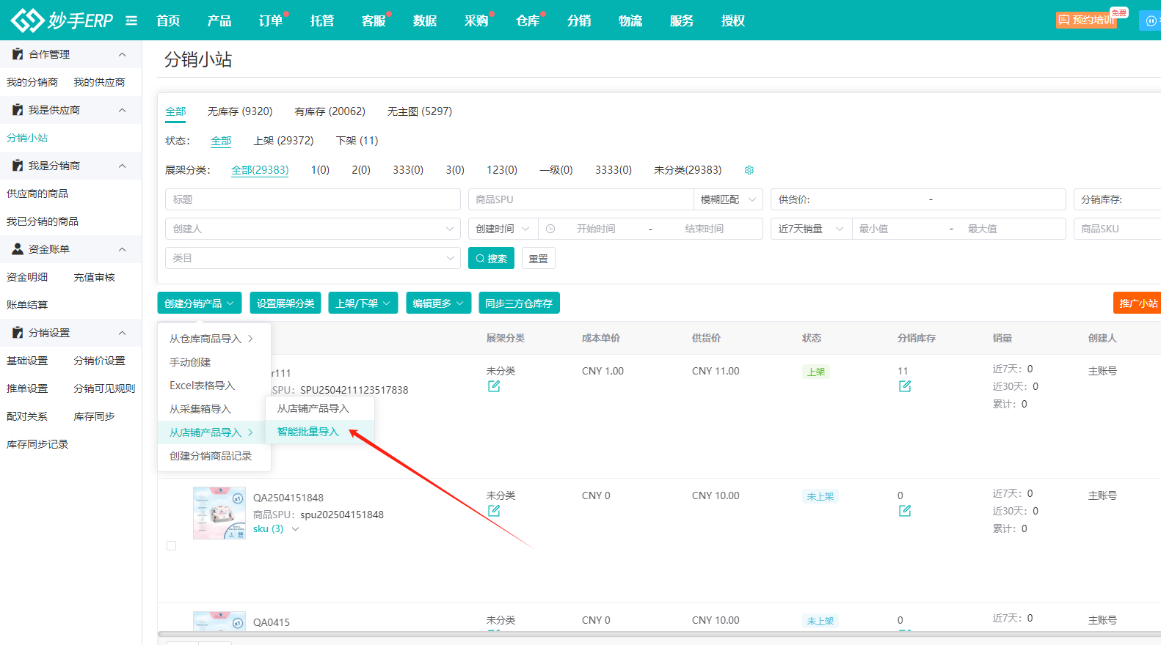Screen dimensions: 1161x645
Task: Click the hamburger menu icon beside logo
Action: click(131, 21)
